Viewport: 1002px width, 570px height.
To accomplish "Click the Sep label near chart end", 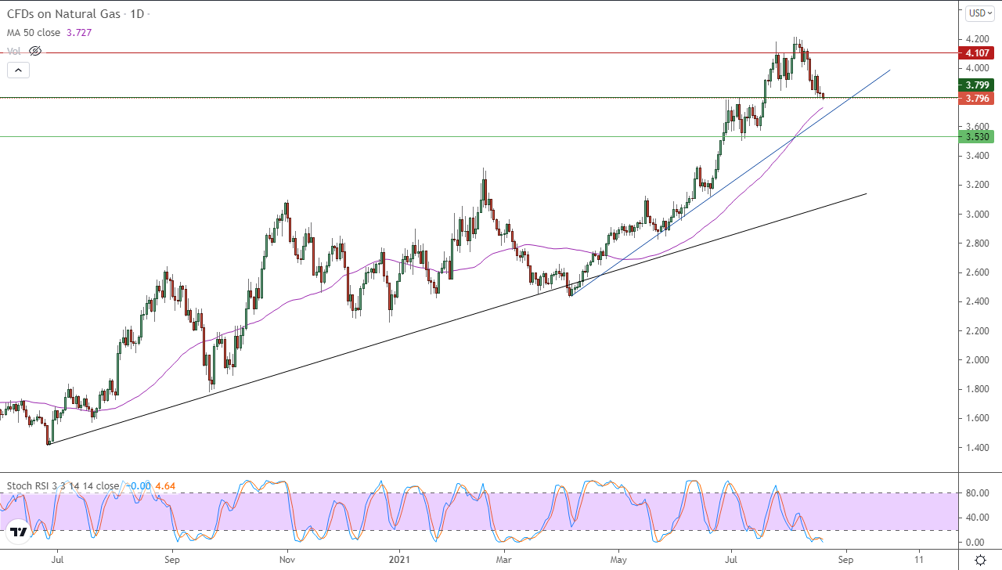I will click(x=845, y=560).
